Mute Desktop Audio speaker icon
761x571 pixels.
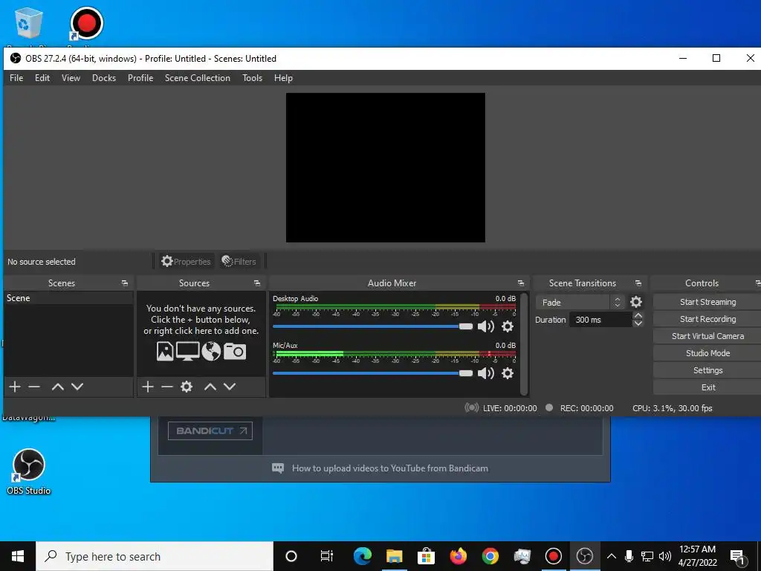pyautogui.click(x=486, y=326)
